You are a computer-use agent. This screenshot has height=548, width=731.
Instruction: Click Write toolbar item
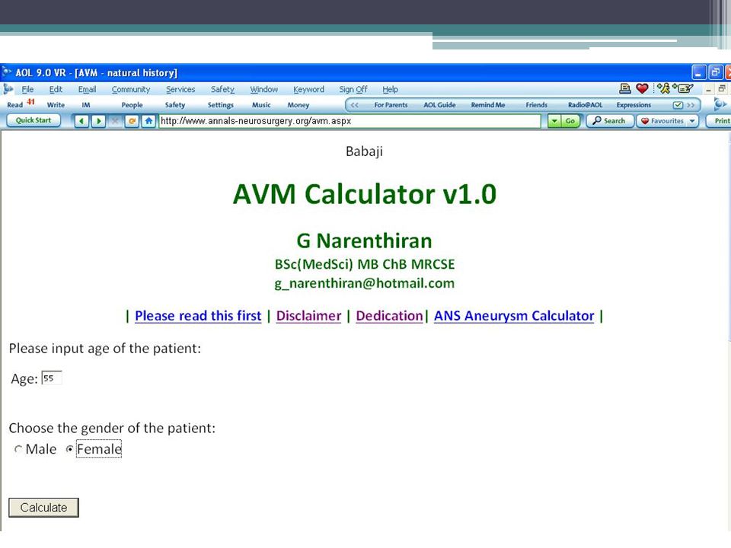[x=56, y=105]
